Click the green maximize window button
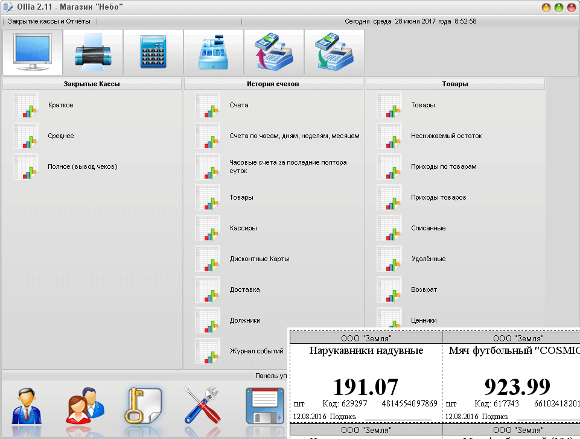Image resolution: width=580 pixels, height=439 pixels. tap(558, 7)
